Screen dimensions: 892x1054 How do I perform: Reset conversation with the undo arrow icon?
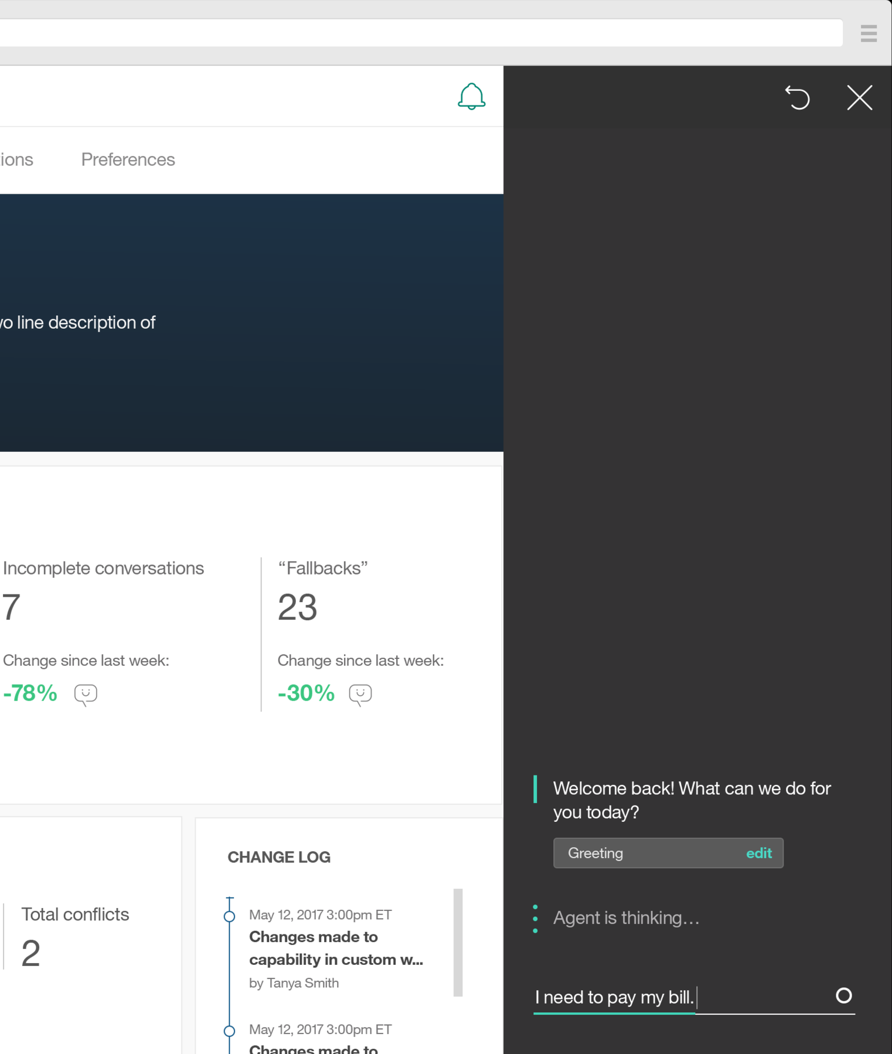point(798,97)
